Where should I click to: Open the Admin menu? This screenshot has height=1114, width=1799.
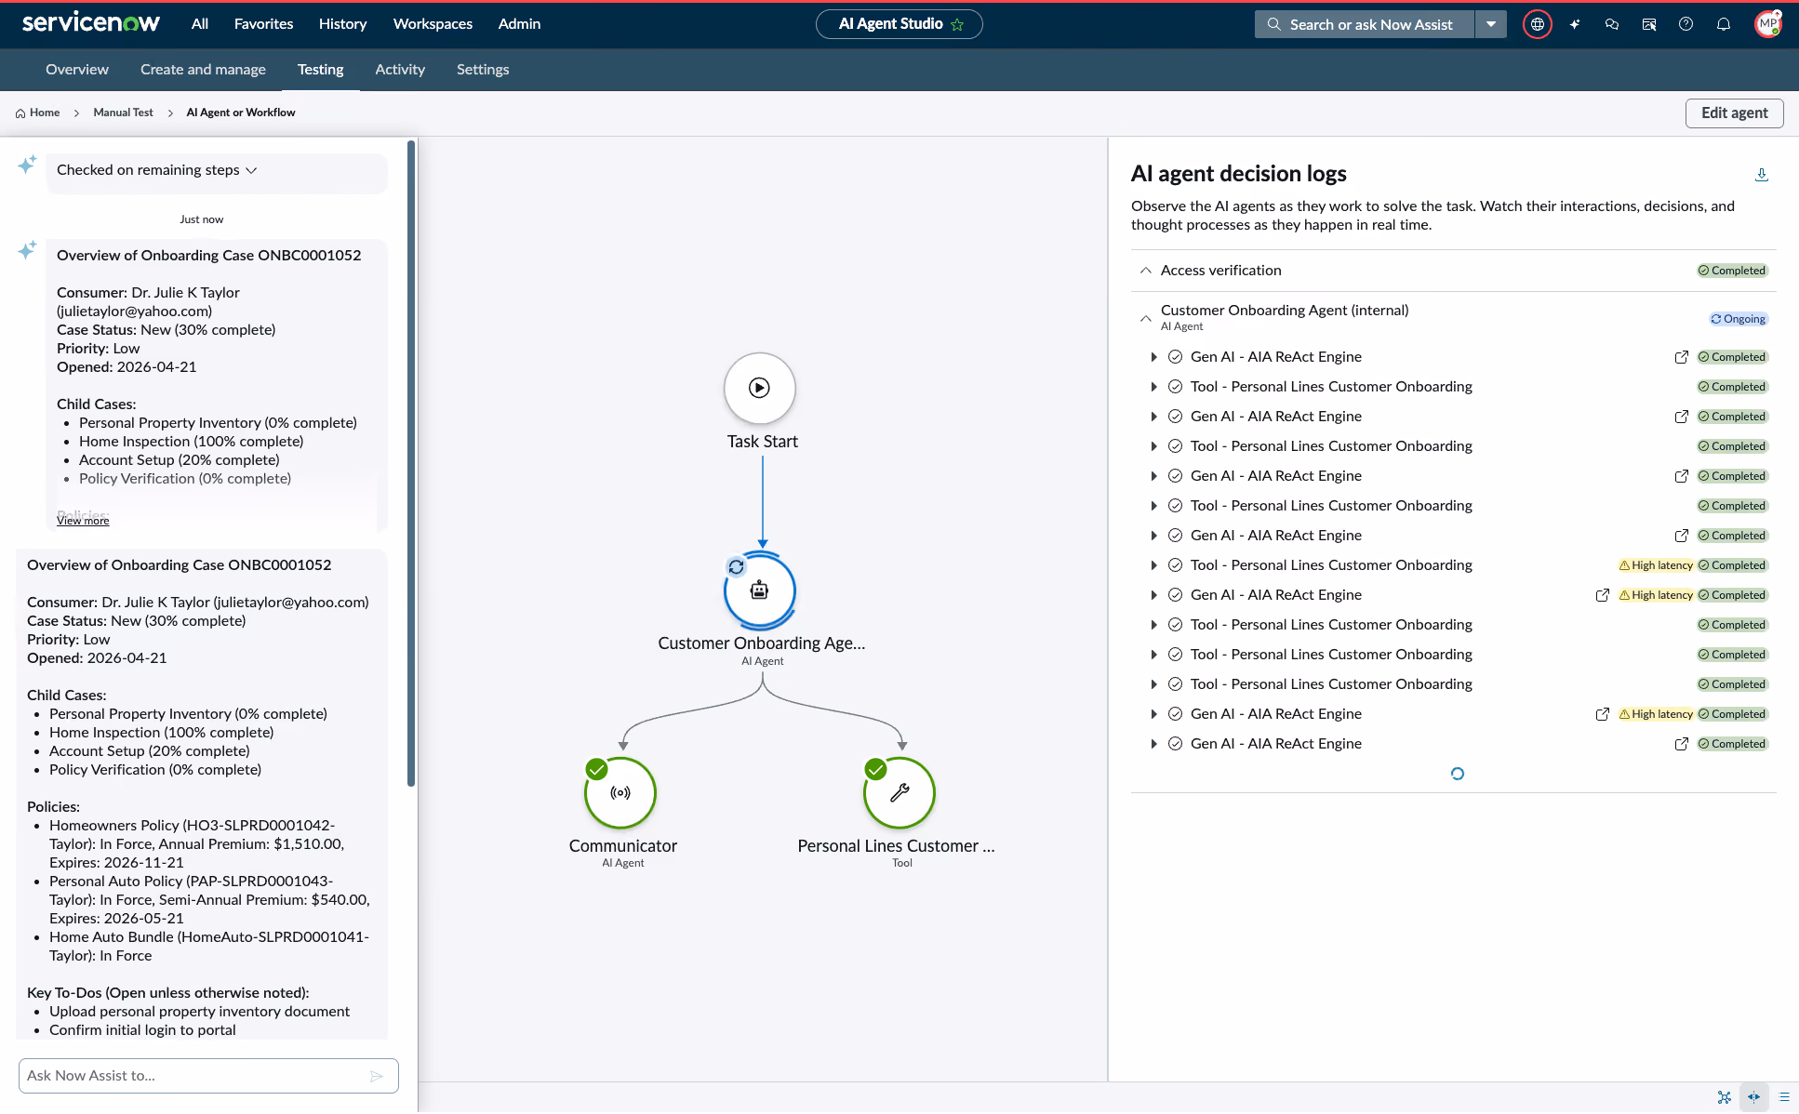519,24
